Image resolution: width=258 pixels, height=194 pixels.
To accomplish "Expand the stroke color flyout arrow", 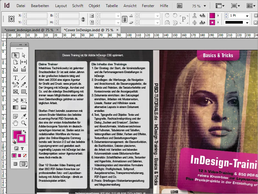I will coord(218,22).
